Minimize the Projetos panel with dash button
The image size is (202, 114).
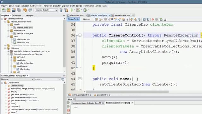(x=64, y=16)
